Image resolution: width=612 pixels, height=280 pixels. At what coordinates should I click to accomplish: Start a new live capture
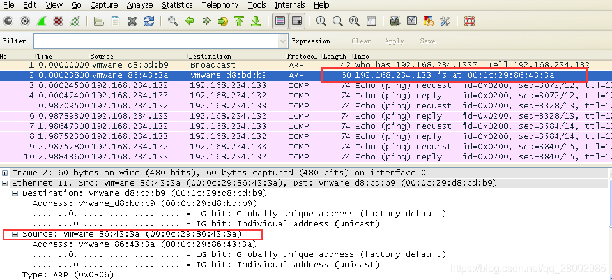pos(42,21)
